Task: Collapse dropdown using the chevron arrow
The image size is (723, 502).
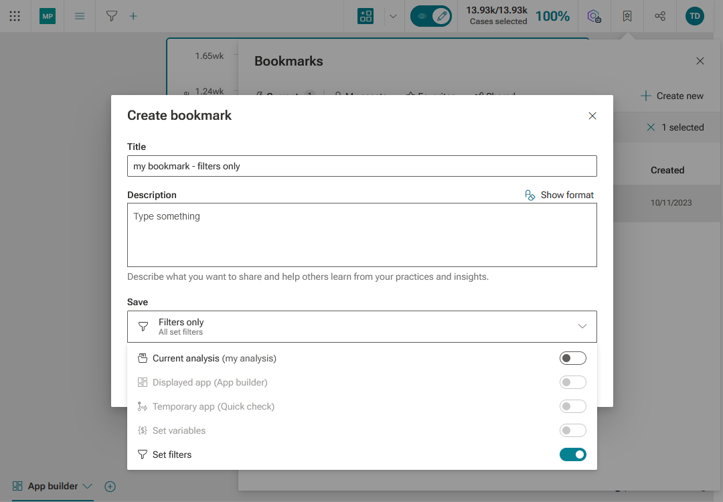Action: pyautogui.click(x=582, y=327)
